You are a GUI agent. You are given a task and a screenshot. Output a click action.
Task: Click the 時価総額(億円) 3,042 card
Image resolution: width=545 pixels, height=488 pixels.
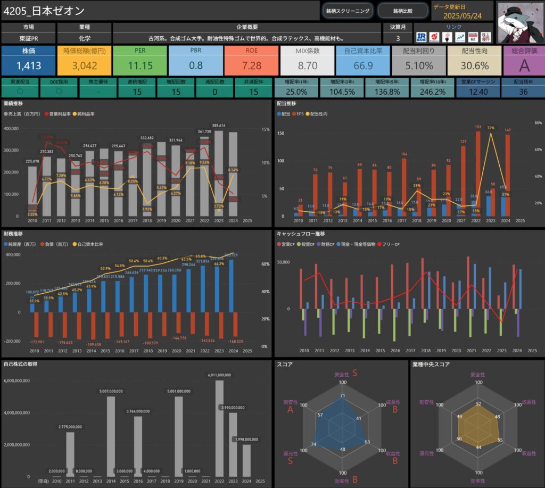click(85, 61)
